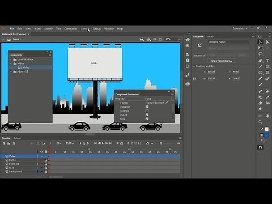Click the Instance Name input field
272x204 pixels.
228,42
